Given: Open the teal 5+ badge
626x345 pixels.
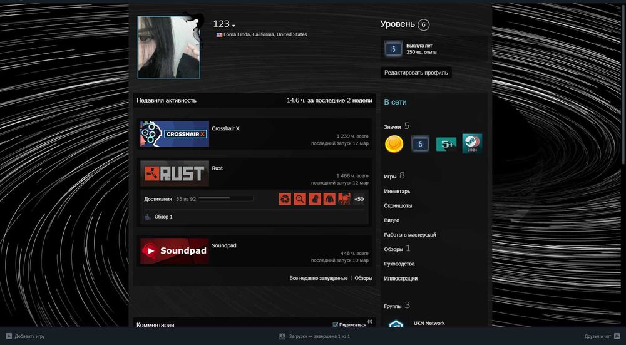Looking at the screenshot, I should [x=446, y=144].
